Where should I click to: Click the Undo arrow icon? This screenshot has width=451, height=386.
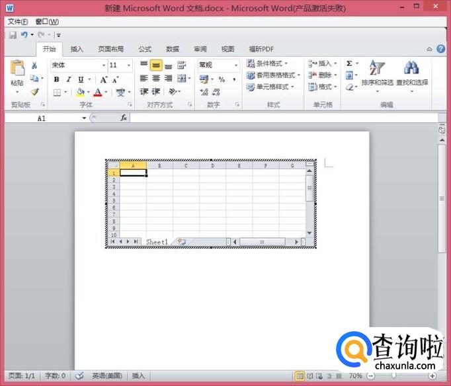(24, 35)
